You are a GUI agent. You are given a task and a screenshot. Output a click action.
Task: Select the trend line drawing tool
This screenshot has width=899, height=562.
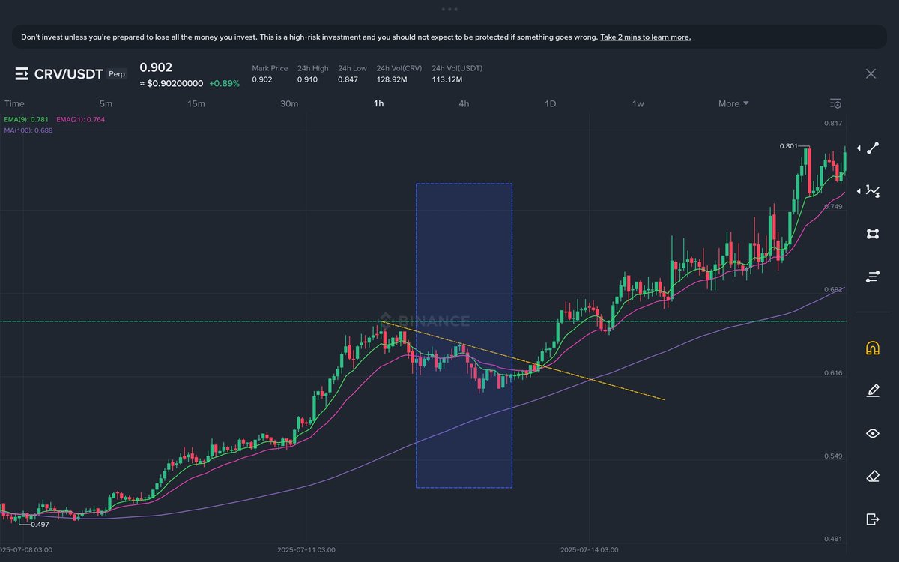[x=873, y=148]
